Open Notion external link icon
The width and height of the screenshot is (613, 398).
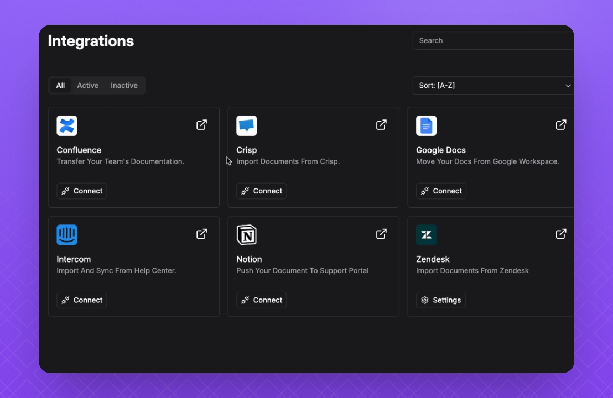pos(381,234)
